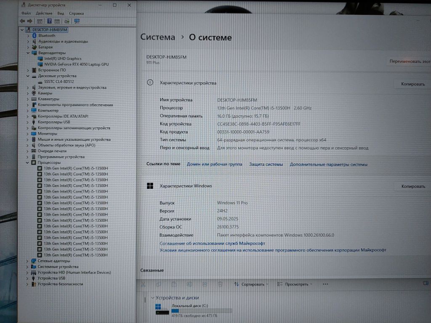
Task: Open the Действие menu
Action: coord(44,13)
